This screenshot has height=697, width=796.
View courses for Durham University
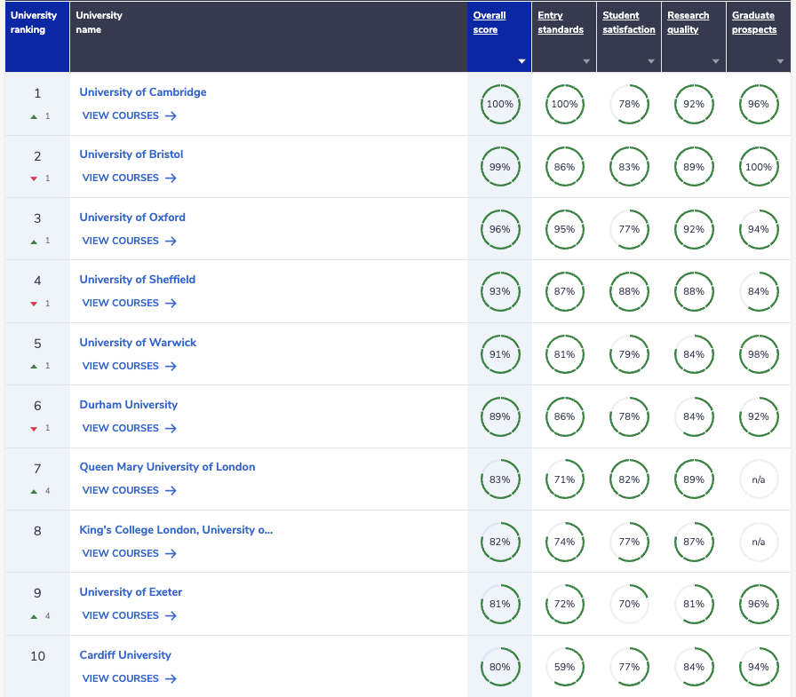[129, 428]
